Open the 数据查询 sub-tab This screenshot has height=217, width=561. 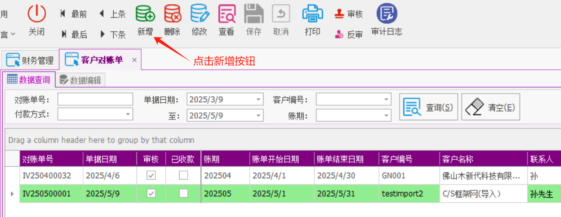(x=29, y=79)
